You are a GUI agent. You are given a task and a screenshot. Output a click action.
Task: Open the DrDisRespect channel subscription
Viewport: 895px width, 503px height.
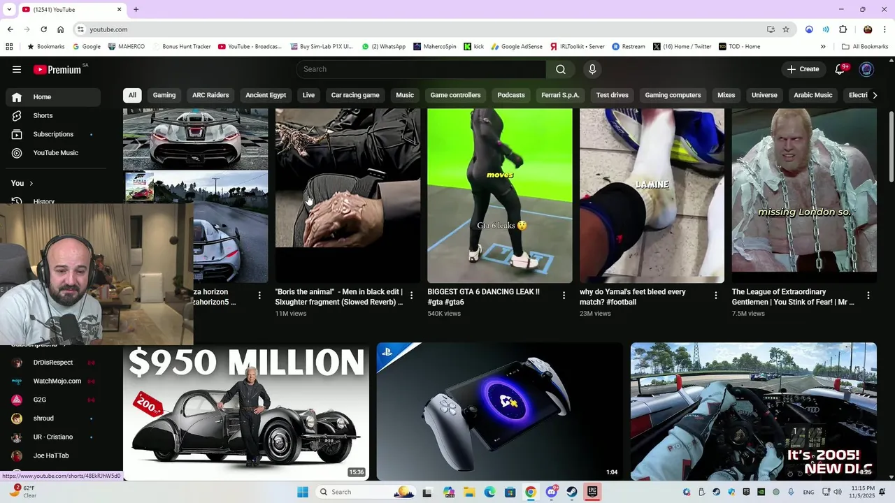point(53,363)
